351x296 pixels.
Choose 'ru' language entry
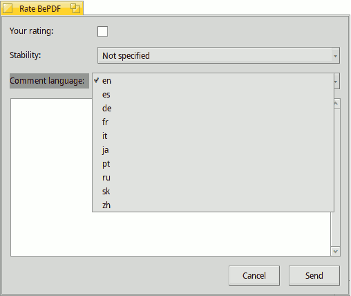click(x=213, y=178)
